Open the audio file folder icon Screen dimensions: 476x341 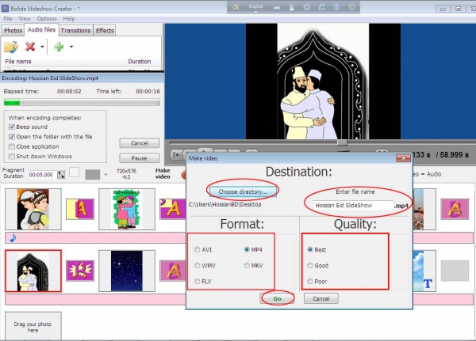click(x=11, y=47)
